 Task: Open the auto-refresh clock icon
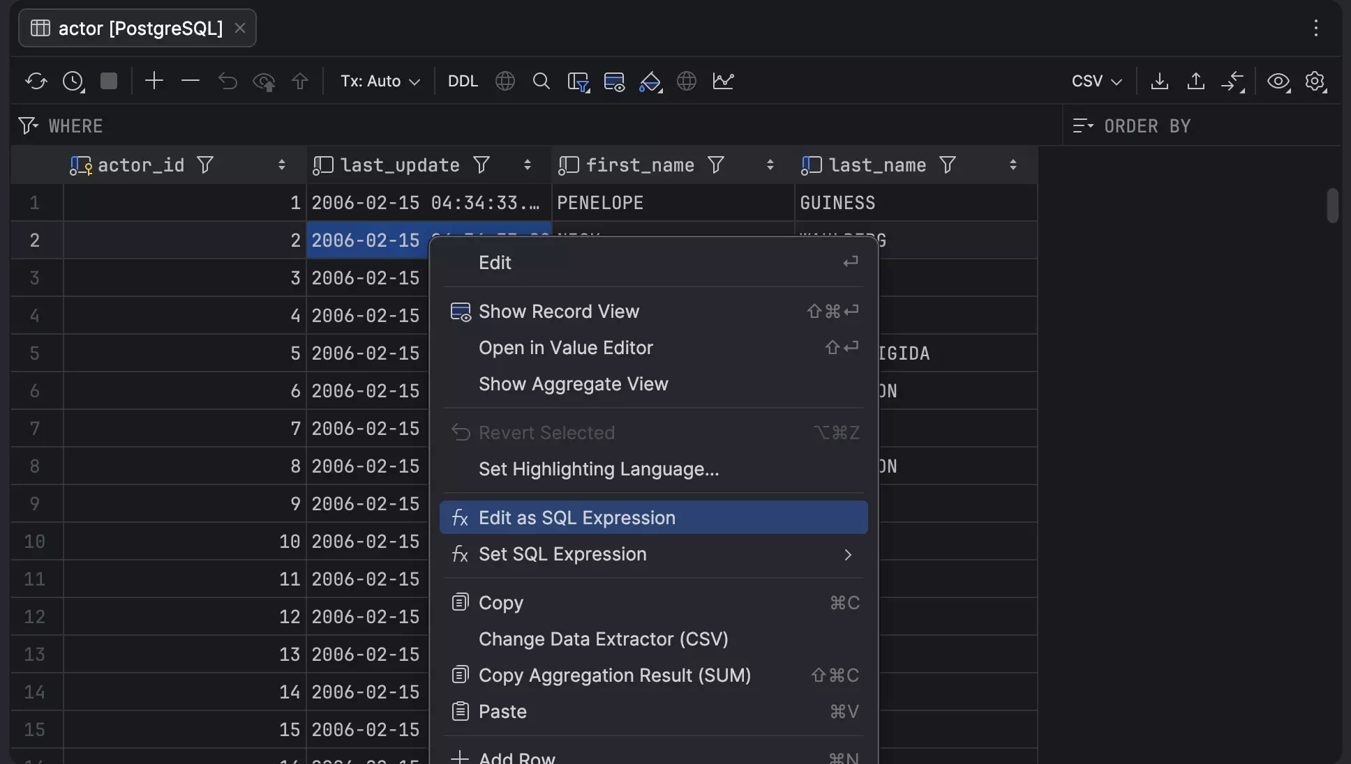point(73,81)
